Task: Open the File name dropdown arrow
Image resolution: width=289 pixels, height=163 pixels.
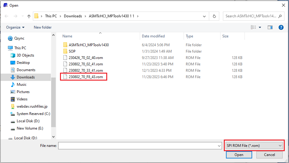Action: (x=219, y=146)
